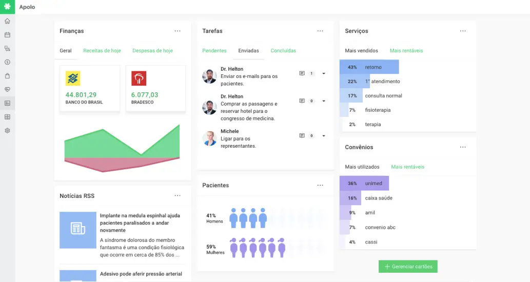The width and height of the screenshot is (530, 282).
Task: Click Dr. Helton avatar on e-mails task
Action: click(x=209, y=76)
